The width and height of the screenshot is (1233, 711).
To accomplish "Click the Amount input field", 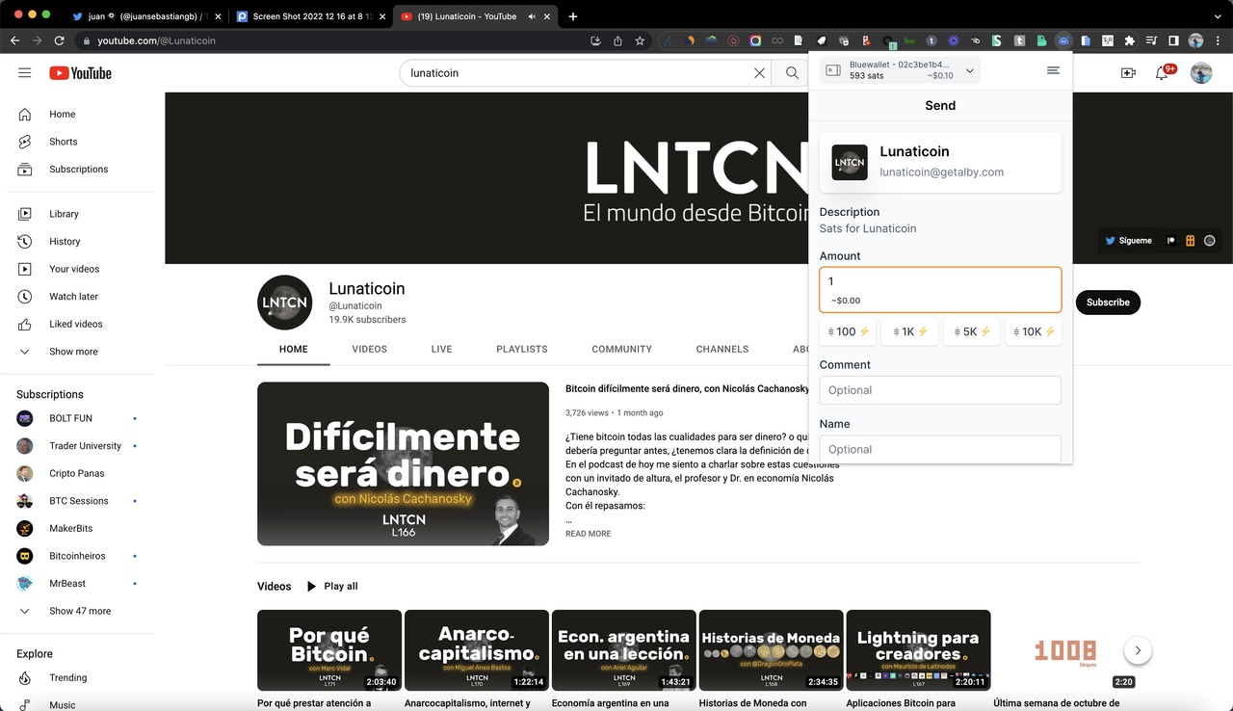I will click(x=940, y=290).
